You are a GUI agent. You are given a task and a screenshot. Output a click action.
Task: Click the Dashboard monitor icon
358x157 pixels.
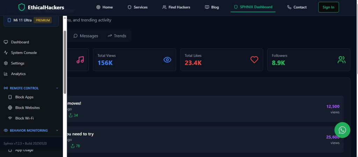(x=6, y=42)
